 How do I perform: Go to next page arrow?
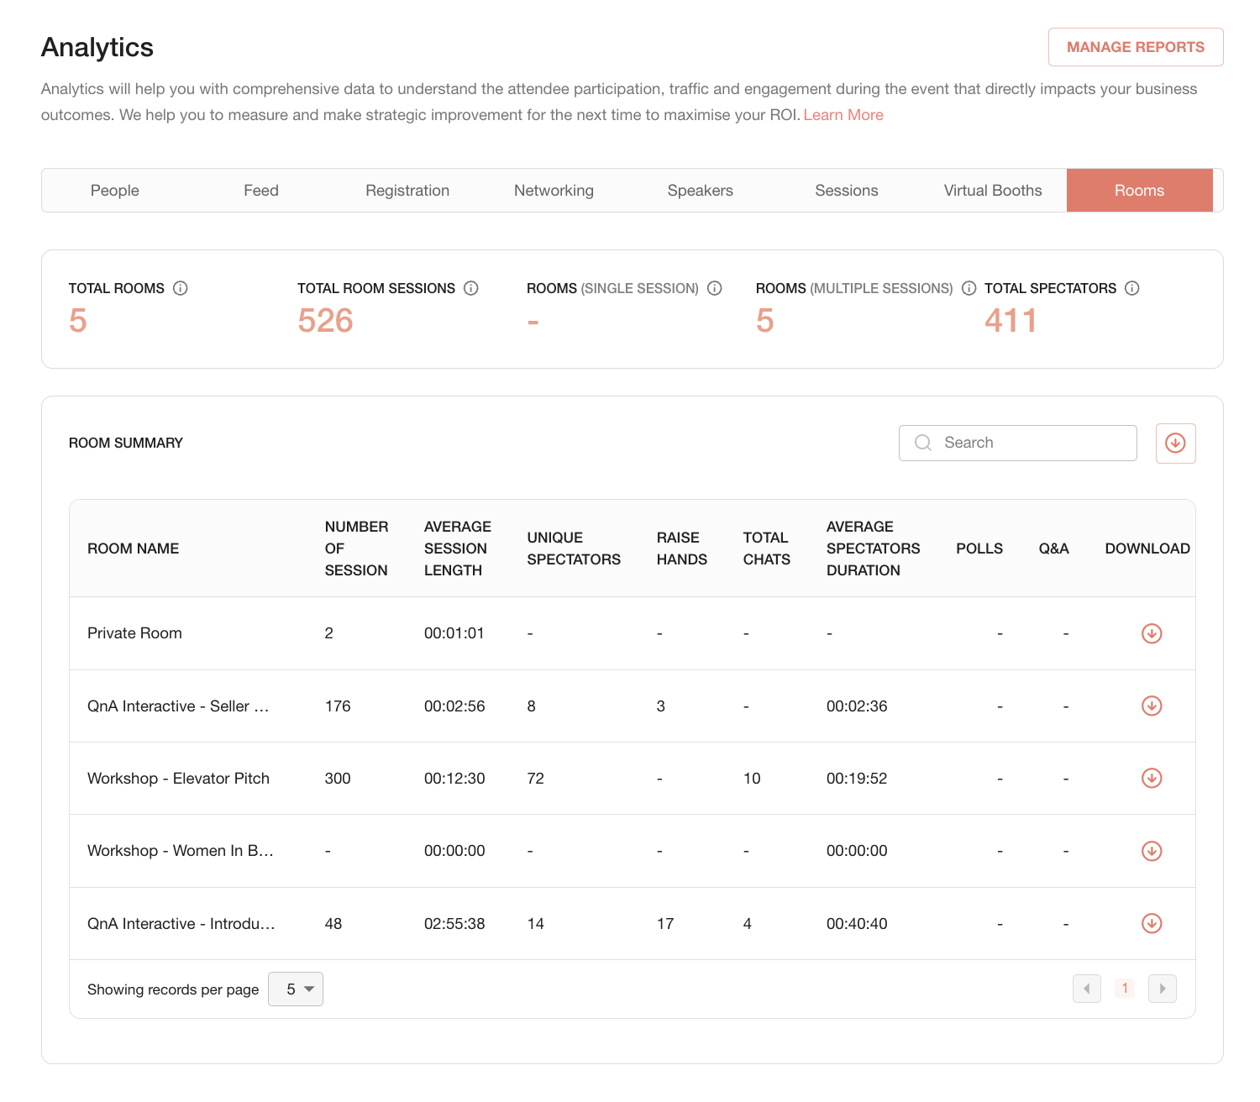tap(1163, 989)
